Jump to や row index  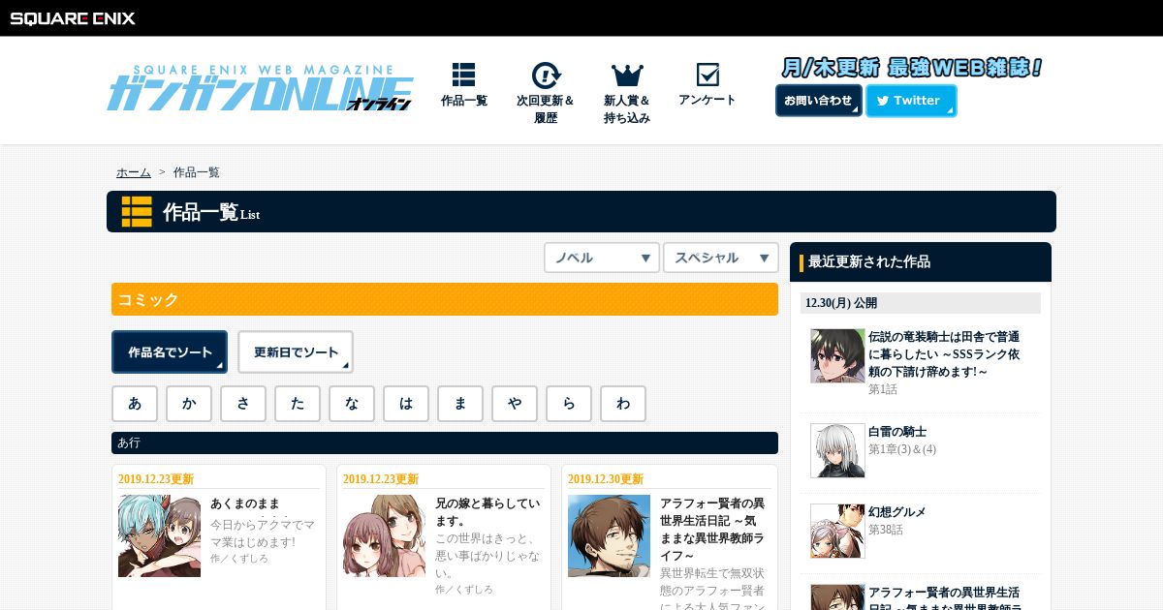click(515, 404)
